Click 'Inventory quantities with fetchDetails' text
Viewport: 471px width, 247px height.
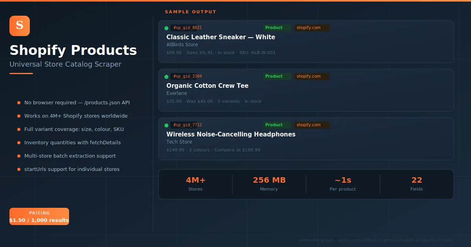pyautogui.click(x=73, y=143)
